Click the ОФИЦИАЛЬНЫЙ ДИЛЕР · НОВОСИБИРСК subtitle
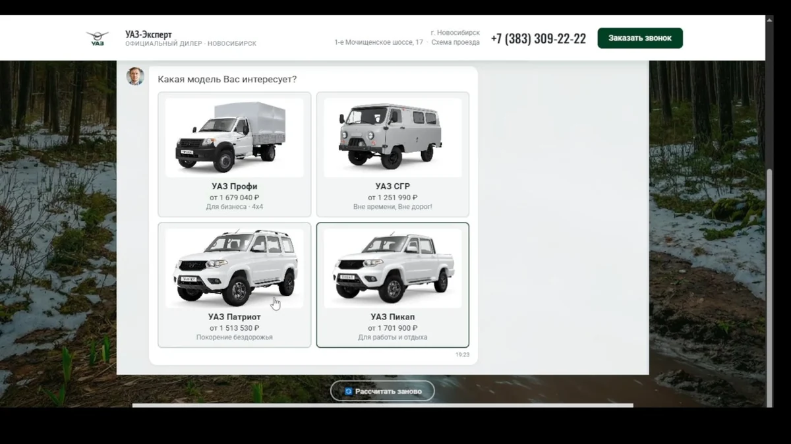791x444 pixels. coord(191,43)
